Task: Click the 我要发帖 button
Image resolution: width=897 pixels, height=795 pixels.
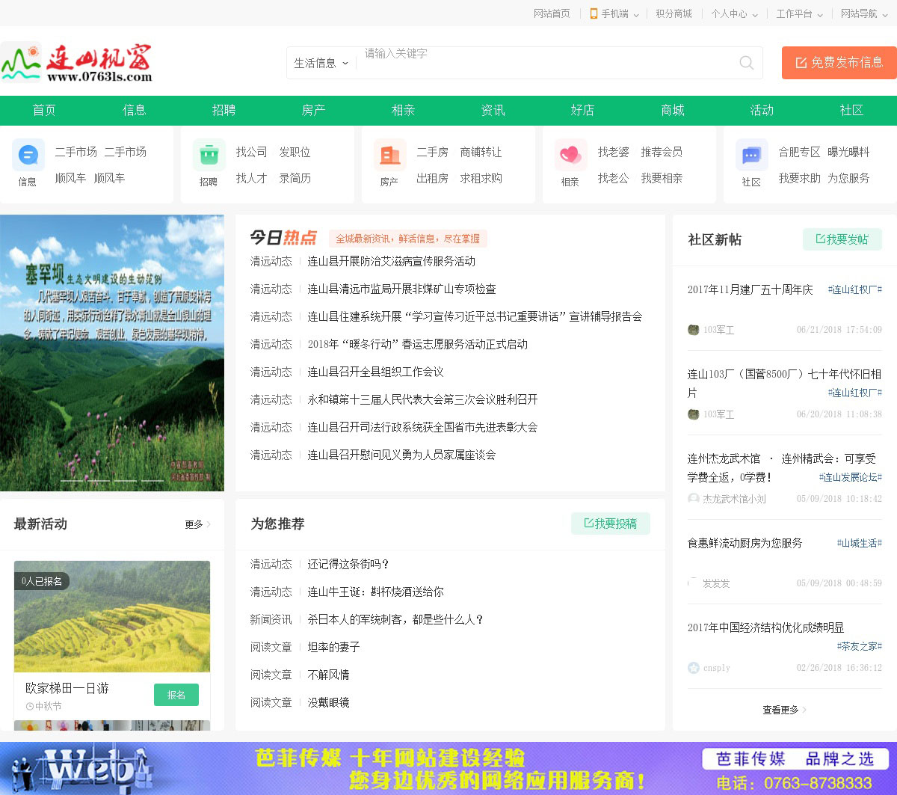Action: (842, 239)
